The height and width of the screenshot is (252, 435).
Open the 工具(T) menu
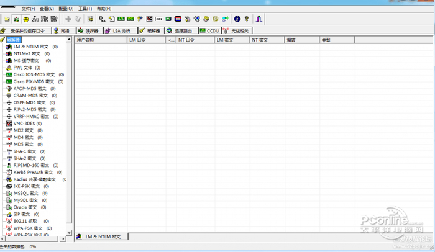[85, 9]
